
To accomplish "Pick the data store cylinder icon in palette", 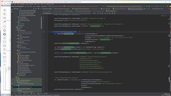I will [5, 53].
